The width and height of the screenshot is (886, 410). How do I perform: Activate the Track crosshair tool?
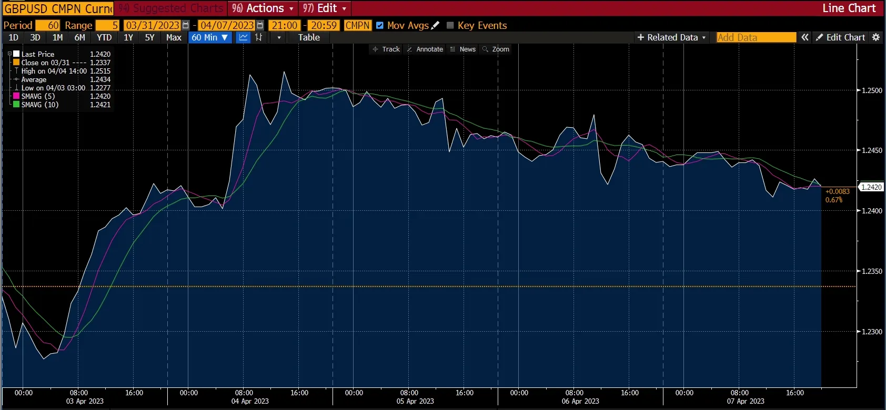[x=386, y=49]
